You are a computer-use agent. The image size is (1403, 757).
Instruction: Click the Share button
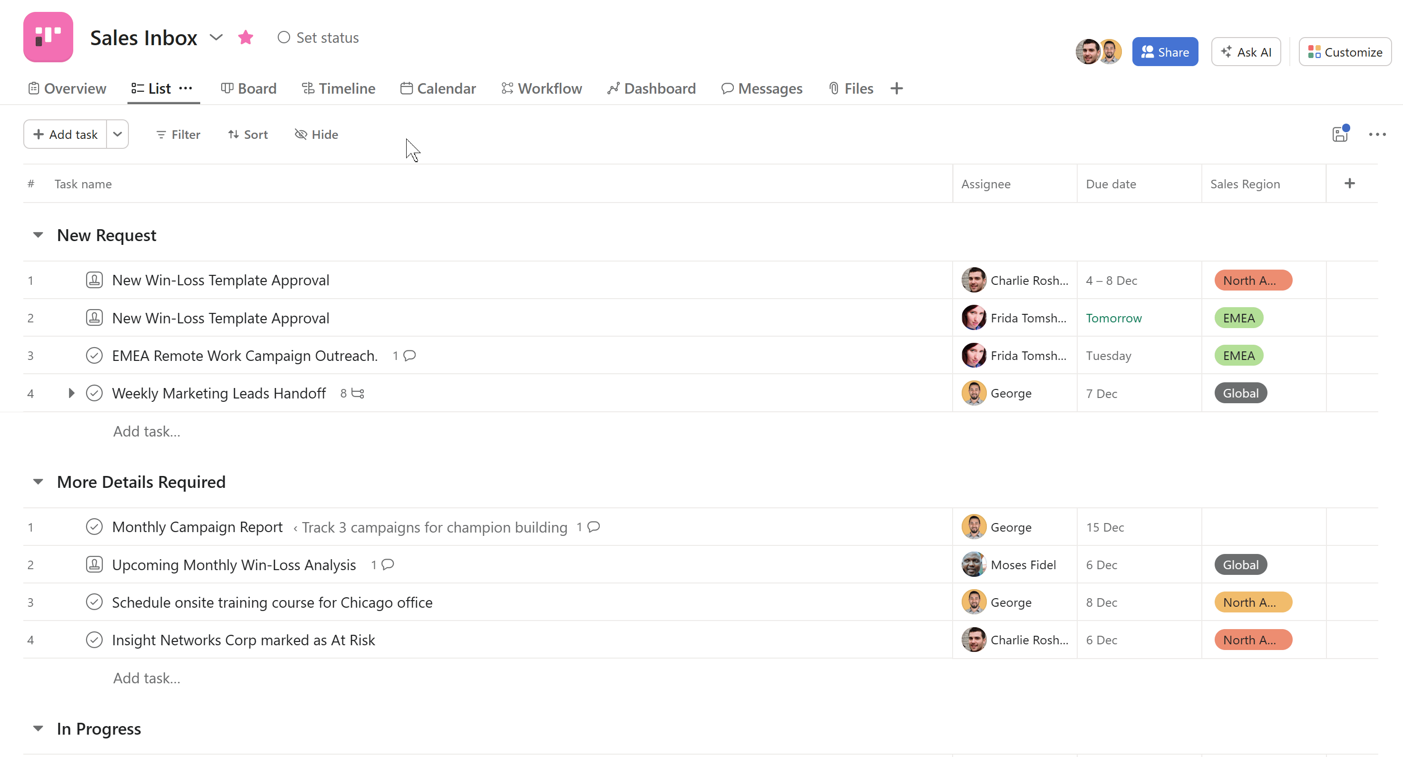tap(1165, 52)
